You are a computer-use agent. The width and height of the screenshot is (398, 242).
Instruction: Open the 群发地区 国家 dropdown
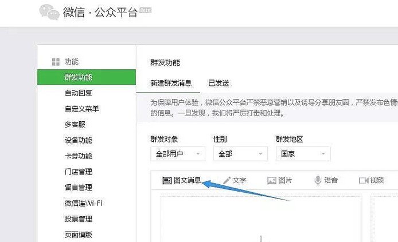(303, 154)
